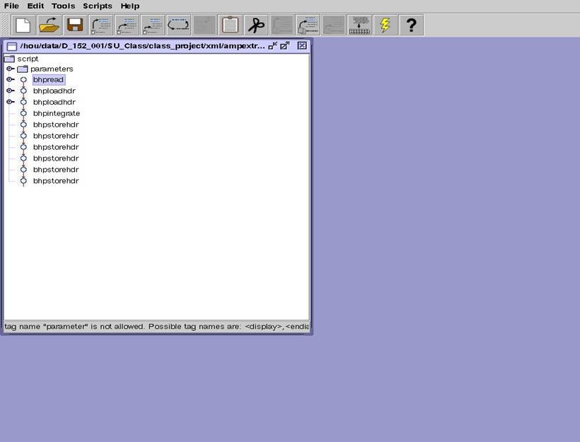Save the script with the floppy disk icon
Screen dimensions: 580x442
tap(75, 25)
